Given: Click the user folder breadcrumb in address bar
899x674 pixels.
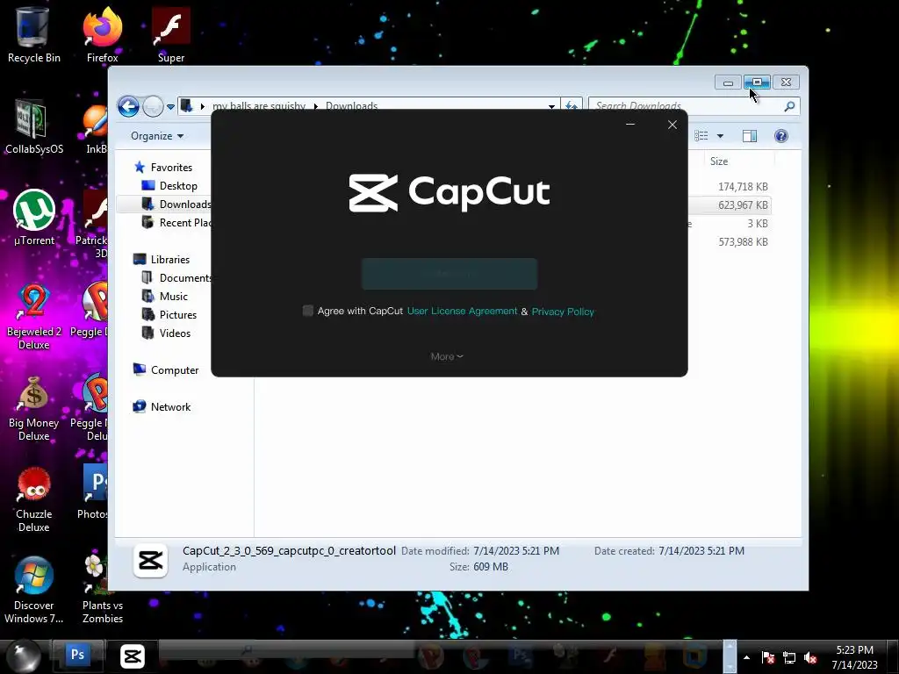Looking at the screenshot, I should (x=259, y=106).
